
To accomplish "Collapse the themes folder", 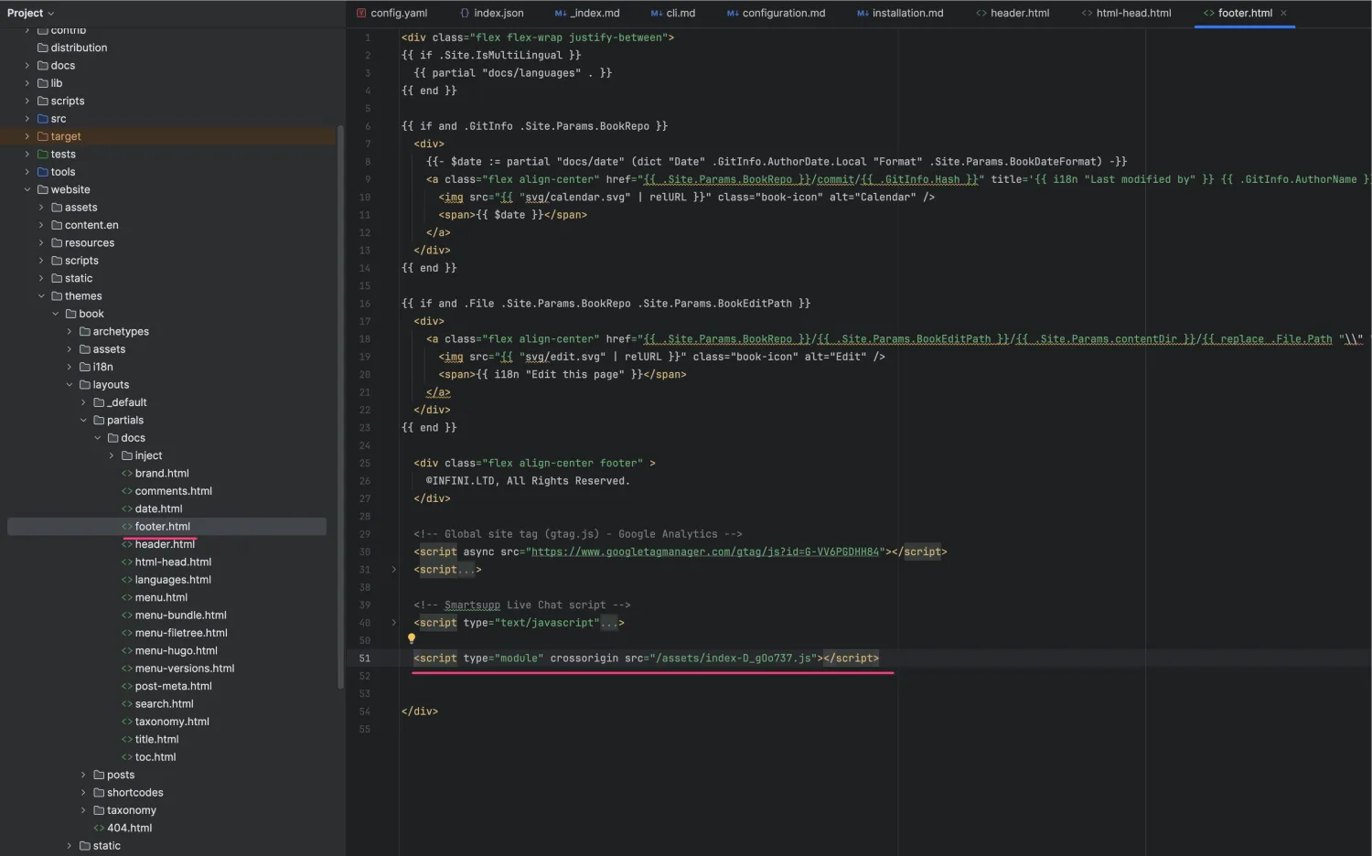I will click(41, 296).
